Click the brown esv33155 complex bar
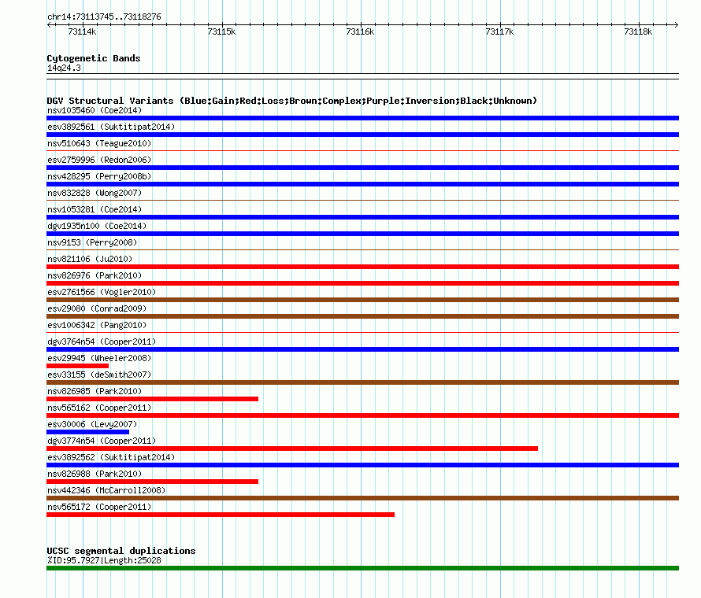This screenshot has height=598, width=701. pos(362,382)
